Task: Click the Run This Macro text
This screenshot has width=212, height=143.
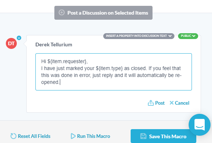Action: 93,136
